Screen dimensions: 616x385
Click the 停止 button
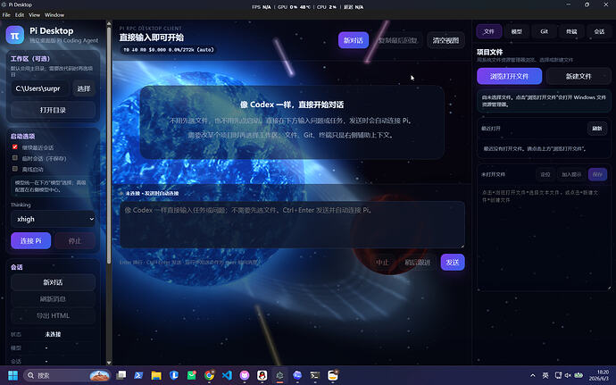(75, 240)
